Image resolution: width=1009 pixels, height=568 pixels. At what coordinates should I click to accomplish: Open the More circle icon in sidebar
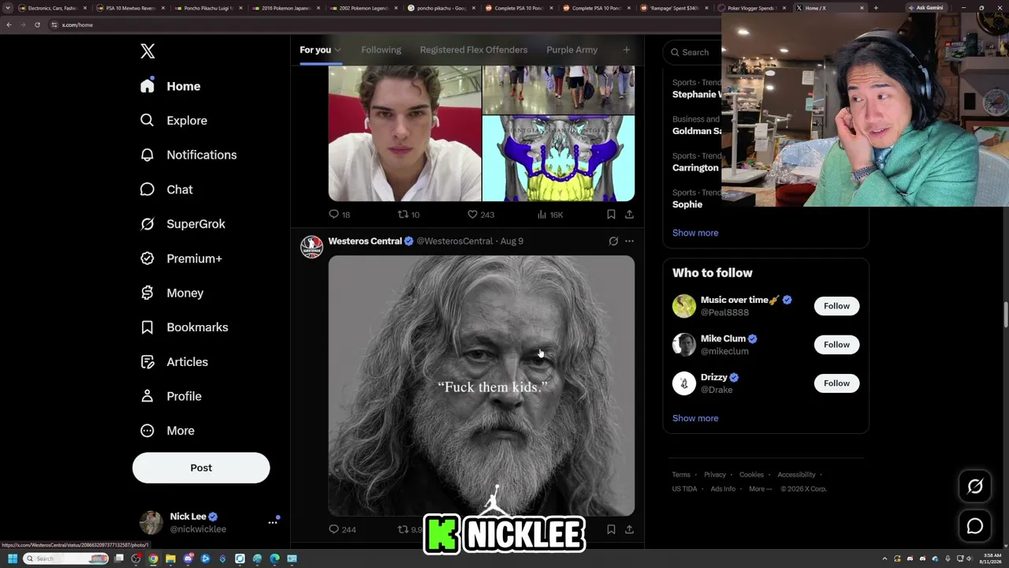[x=147, y=431]
